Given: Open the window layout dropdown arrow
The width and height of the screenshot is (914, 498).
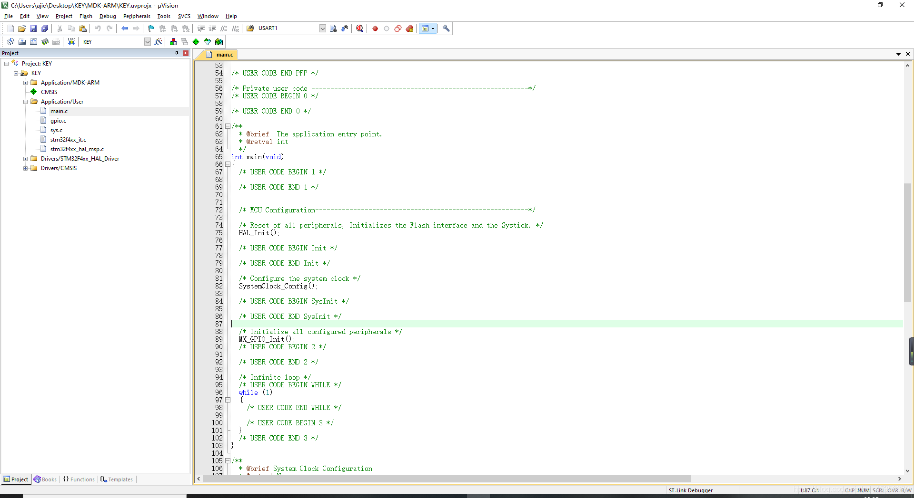Looking at the screenshot, I should [433, 29].
